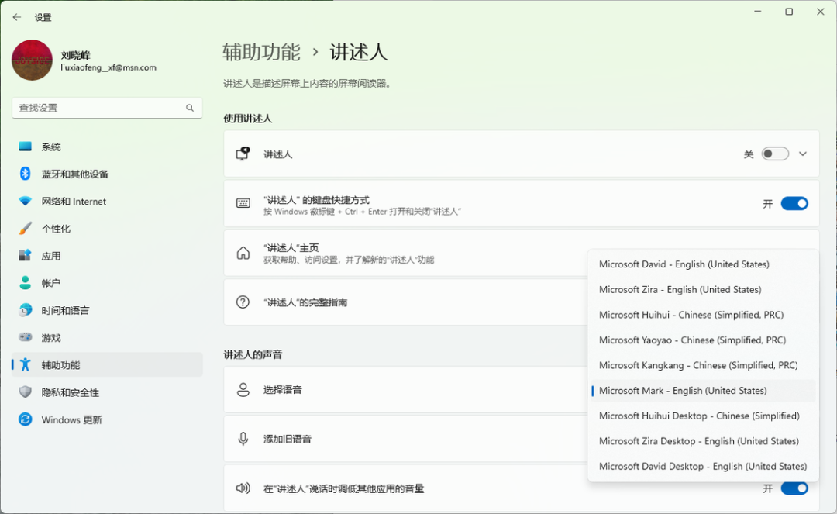
Task: Click the keyboard icon for 讲述人键盘快捷方式
Action: (243, 203)
